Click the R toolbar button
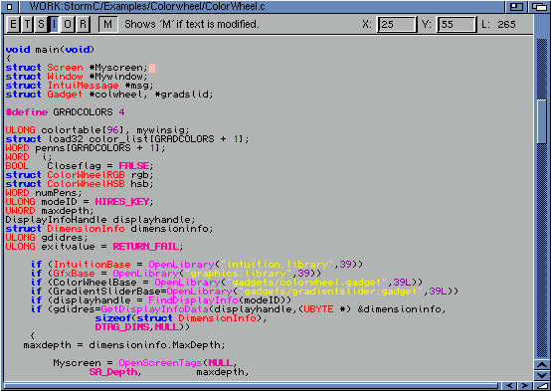The image size is (551, 391). (83, 24)
